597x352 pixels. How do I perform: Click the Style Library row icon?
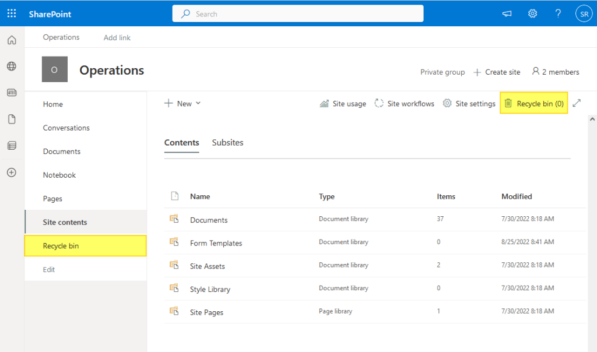pyautogui.click(x=174, y=288)
